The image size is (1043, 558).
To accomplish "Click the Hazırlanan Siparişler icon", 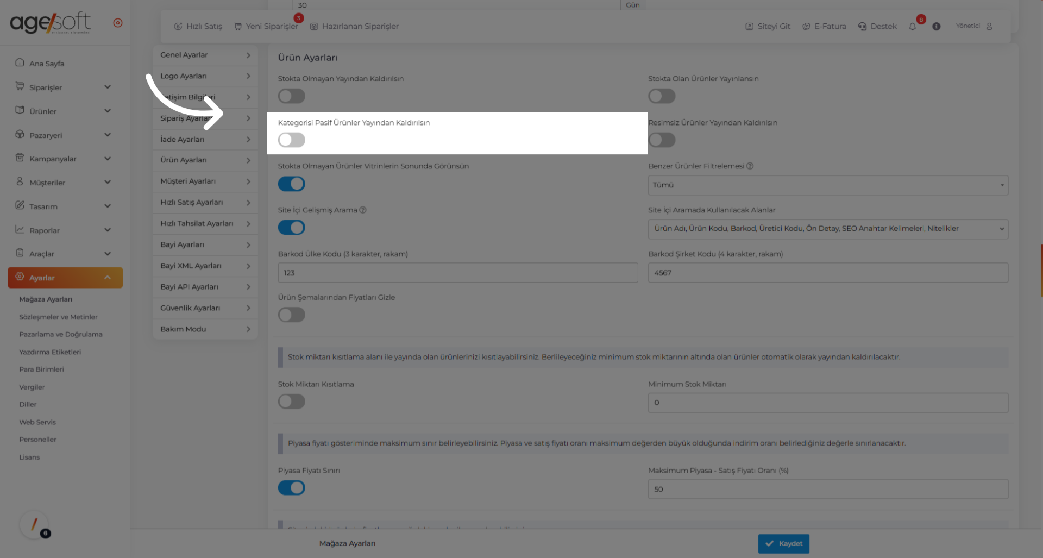I will coord(314,26).
